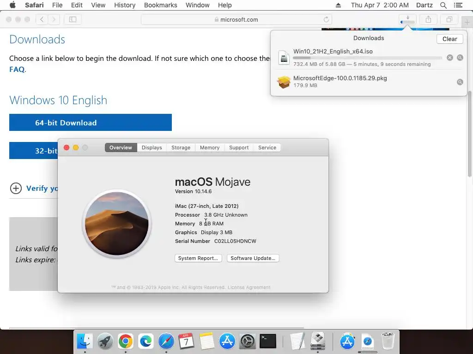This screenshot has height=354, width=473.
Task: Open Calendar from the Dock
Action: click(187, 341)
